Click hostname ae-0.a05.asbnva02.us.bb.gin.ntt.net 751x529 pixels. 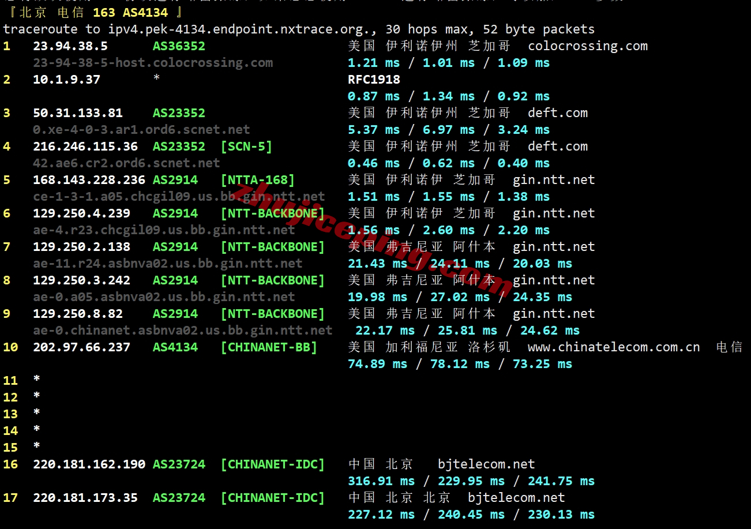pos(164,297)
